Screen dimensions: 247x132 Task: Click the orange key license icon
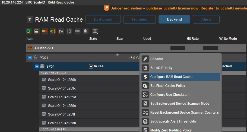tap(107, 8)
